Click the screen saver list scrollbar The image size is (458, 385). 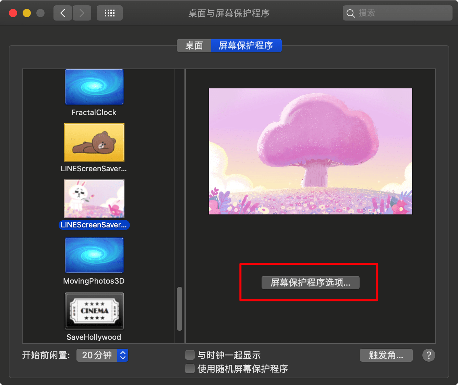pos(179,309)
